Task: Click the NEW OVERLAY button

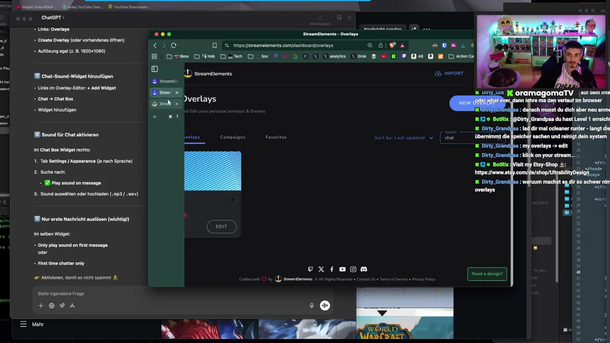Action: tap(477, 103)
